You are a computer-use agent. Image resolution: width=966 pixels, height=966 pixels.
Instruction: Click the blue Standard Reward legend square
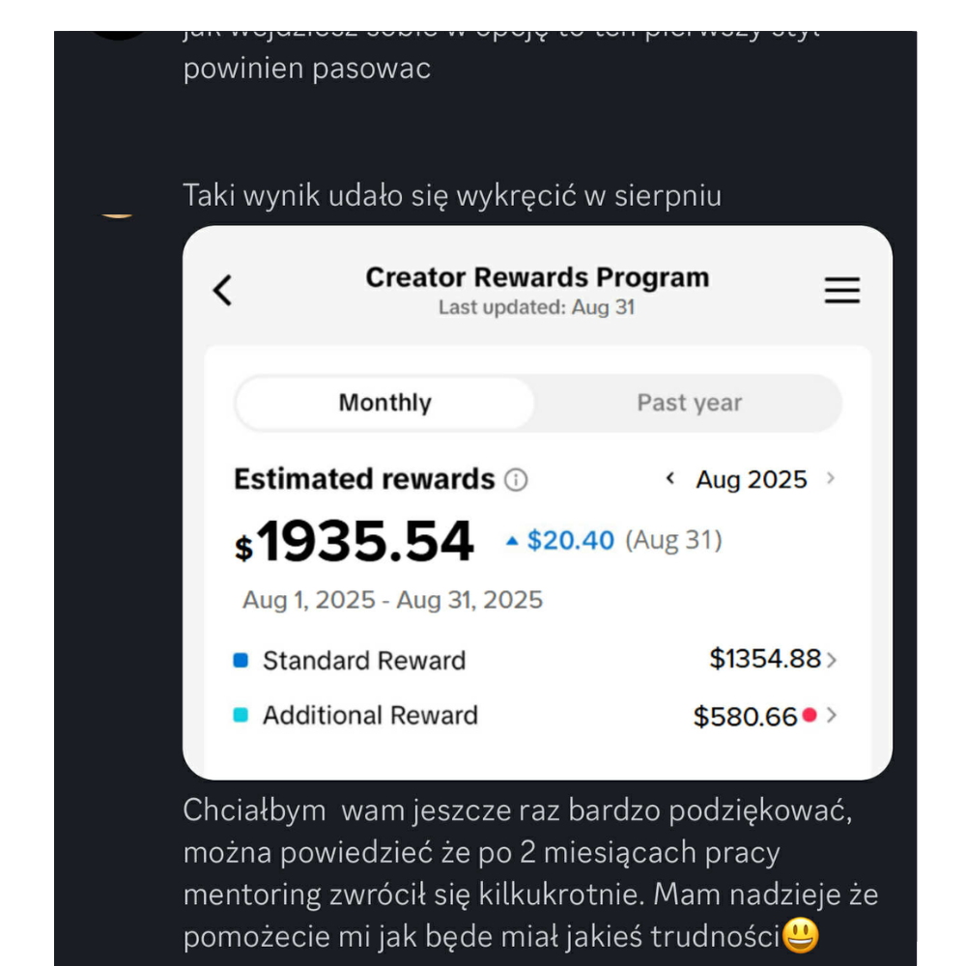tap(241, 661)
